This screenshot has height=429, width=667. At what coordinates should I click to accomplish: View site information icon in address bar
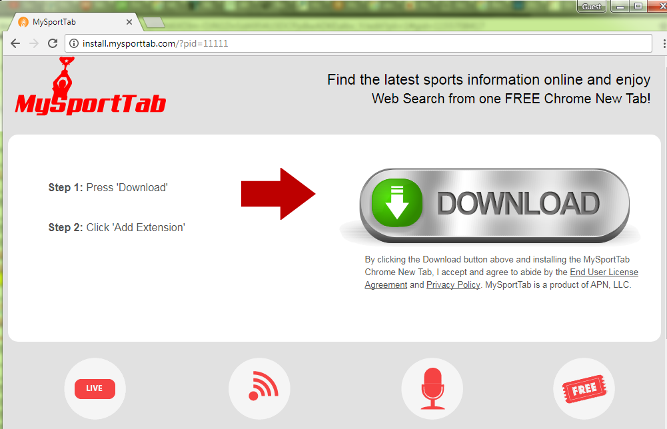pos(74,43)
